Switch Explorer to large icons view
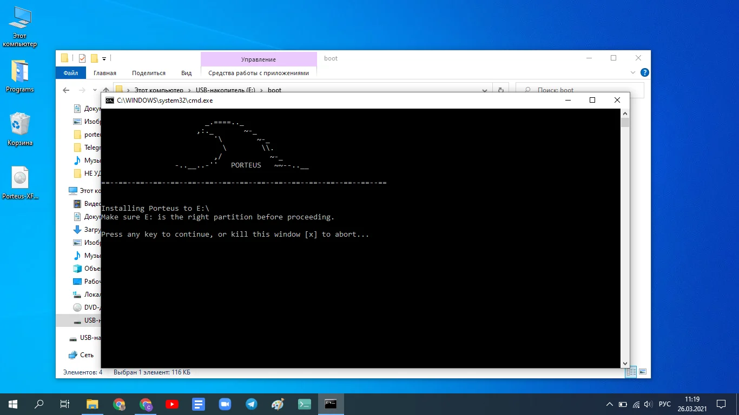 pos(642,372)
